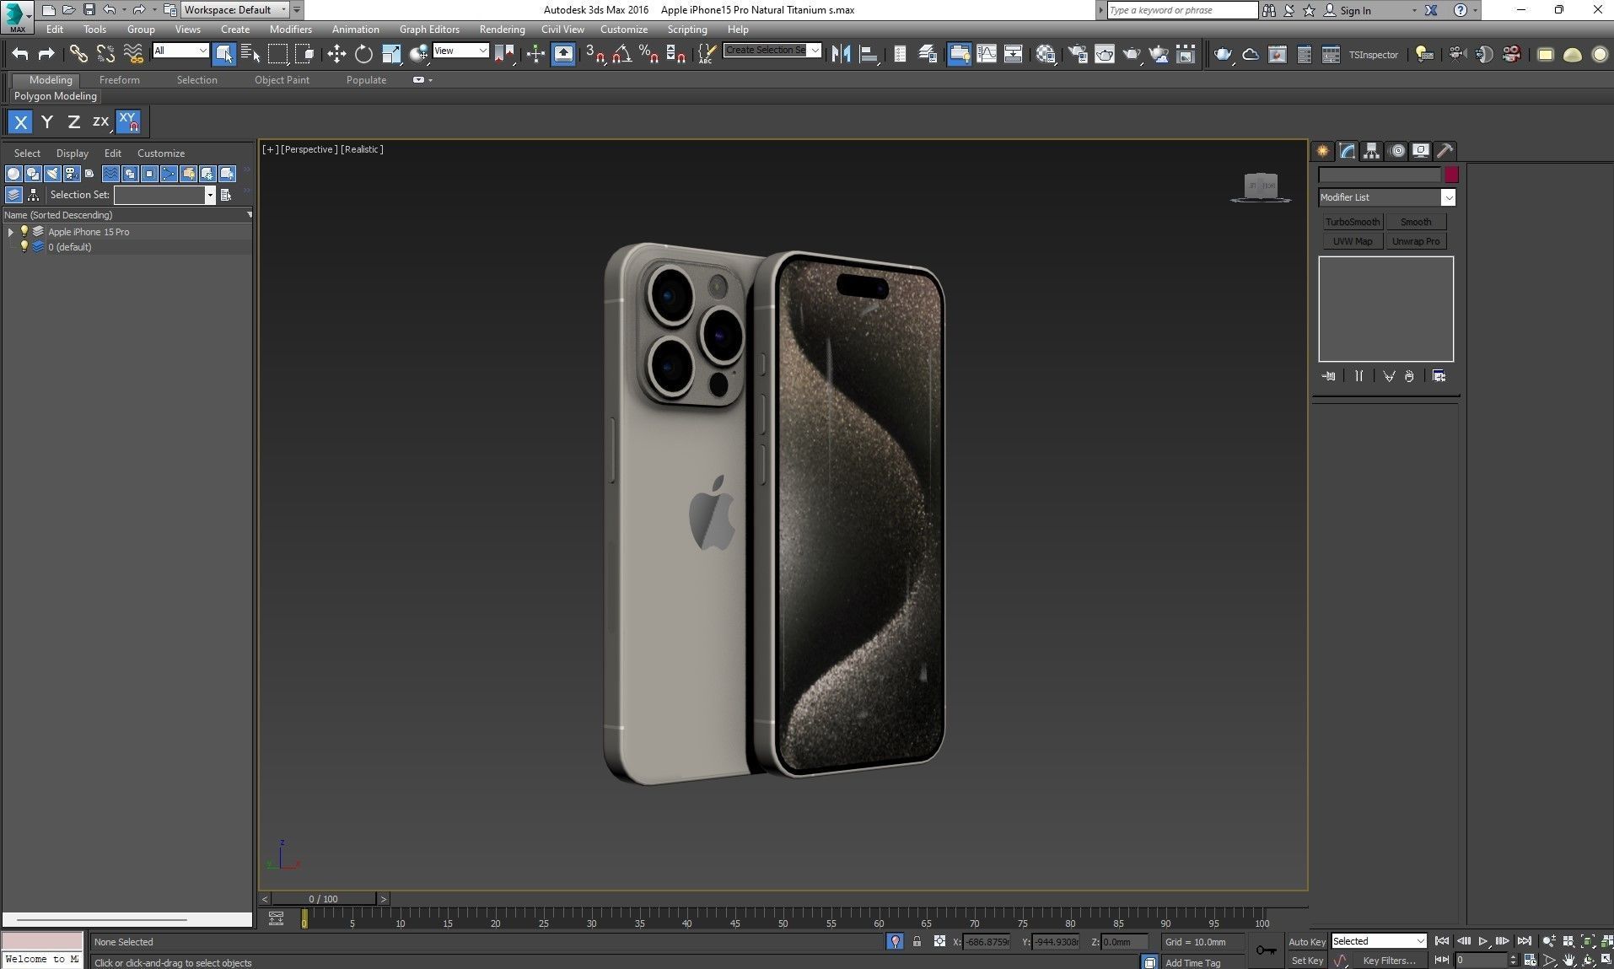Open the Graph Editors menu
Image resolution: width=1614 pixels, height=969 pixels.
click(x=429, y=29)
